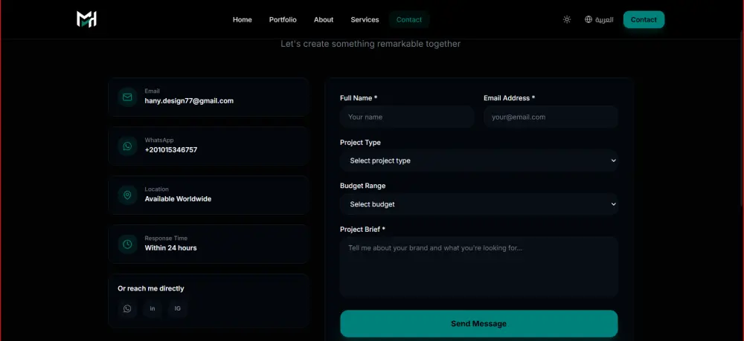The image size is (744, 341).
Task: Click the Send Message button
Action: coord(478,323)
